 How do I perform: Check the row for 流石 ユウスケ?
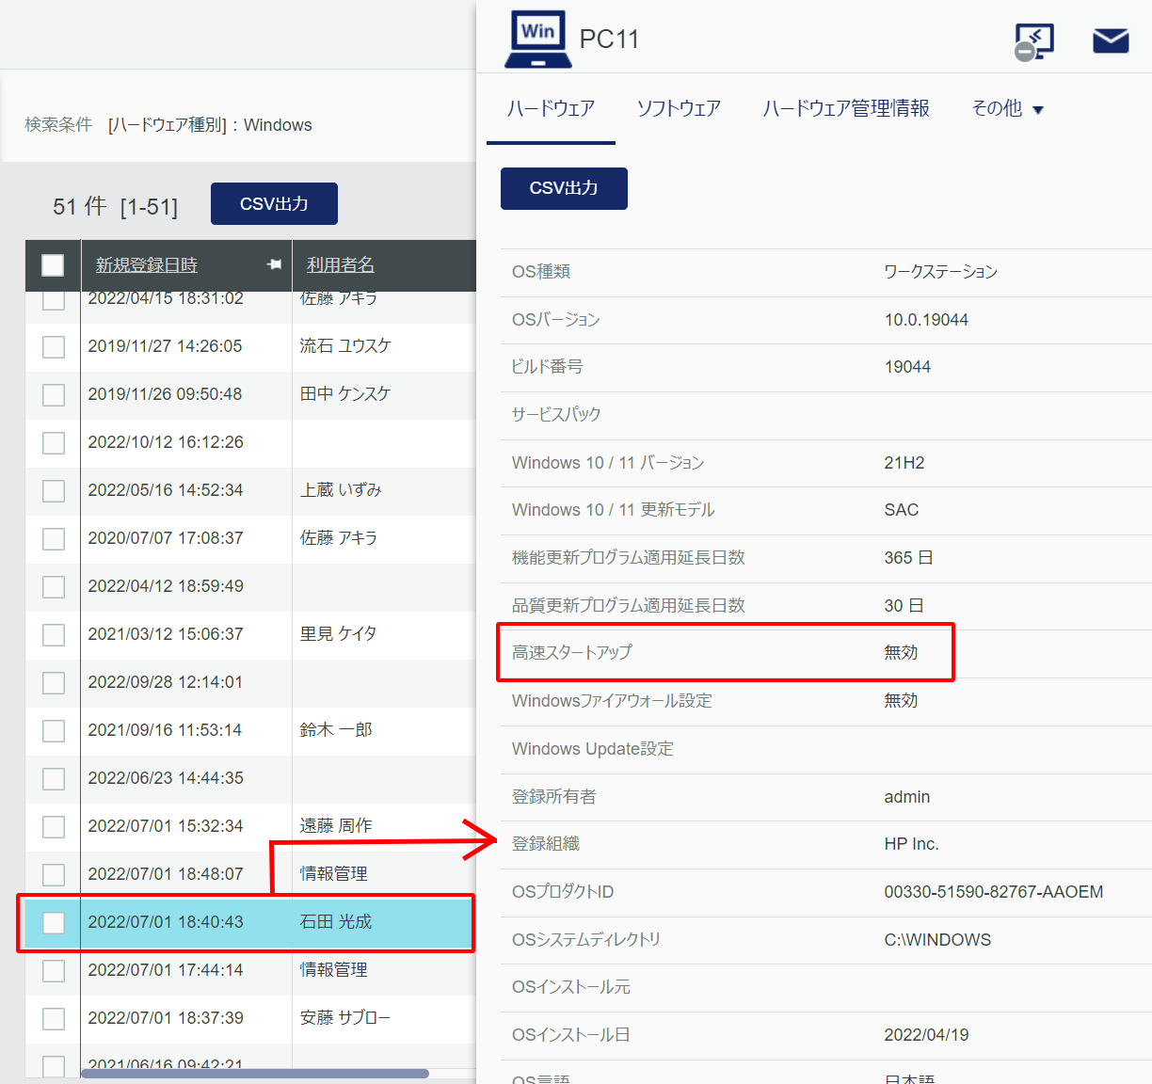54,346
